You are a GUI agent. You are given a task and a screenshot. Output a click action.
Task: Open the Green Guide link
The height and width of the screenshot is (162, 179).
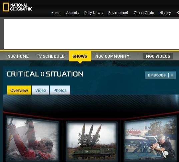(x=144, y=13)
